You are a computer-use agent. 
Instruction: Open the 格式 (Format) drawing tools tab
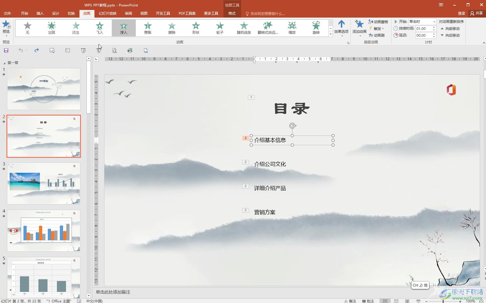click(232, 13)
